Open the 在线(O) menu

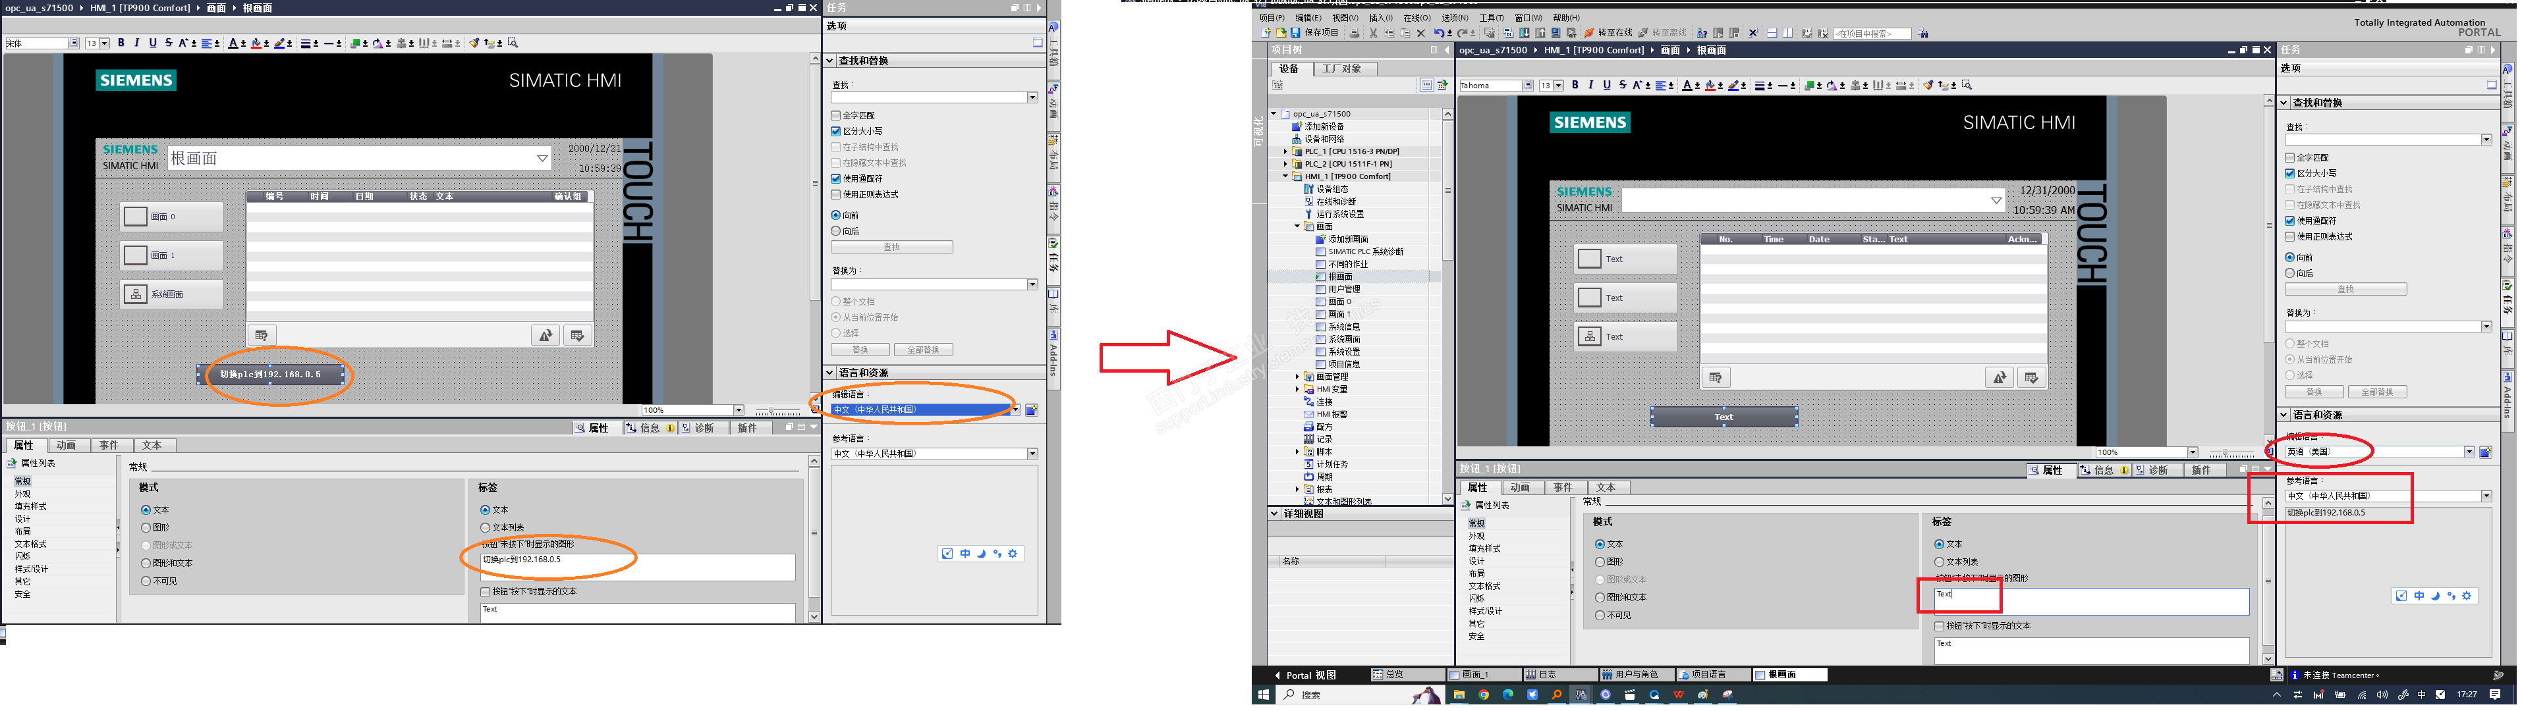click(1416, 18)
